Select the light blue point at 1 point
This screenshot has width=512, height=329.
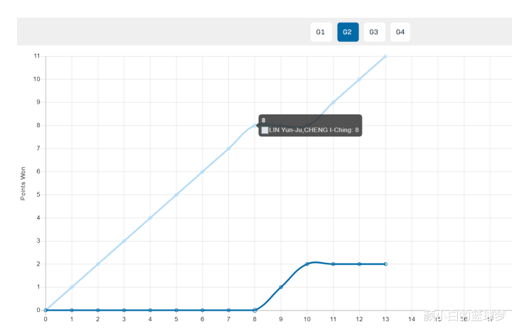72,287
